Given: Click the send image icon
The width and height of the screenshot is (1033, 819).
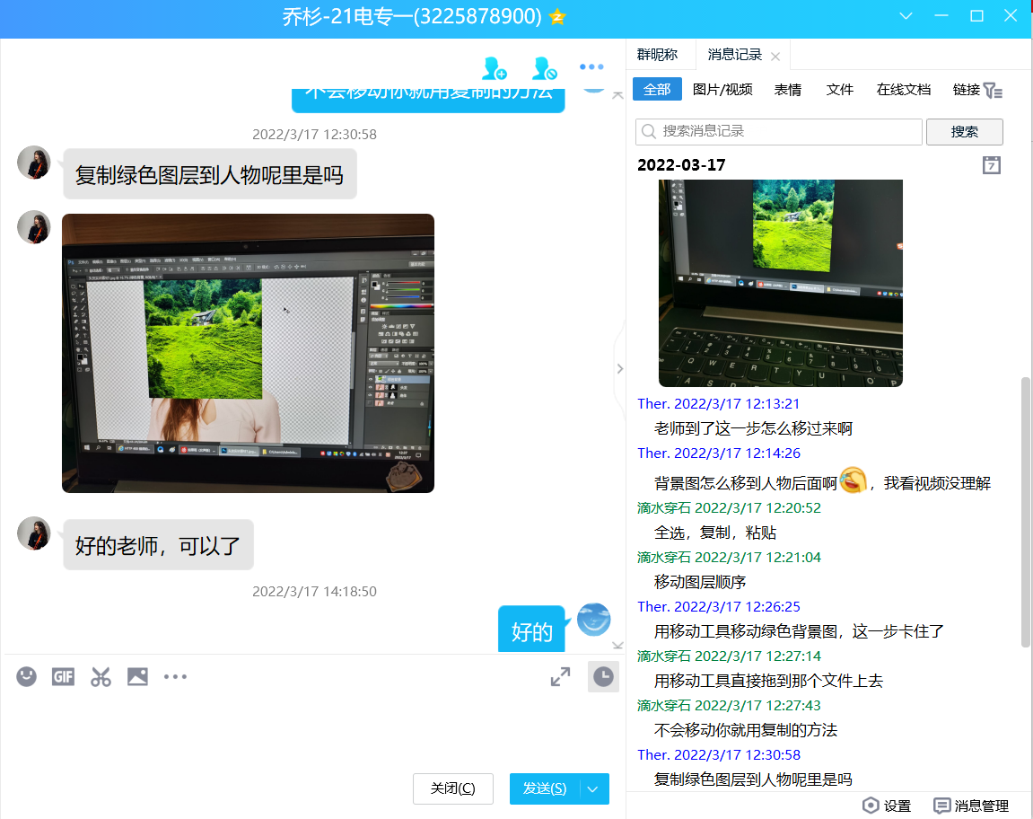Looking at the screenshot, I should coord(137,676).
